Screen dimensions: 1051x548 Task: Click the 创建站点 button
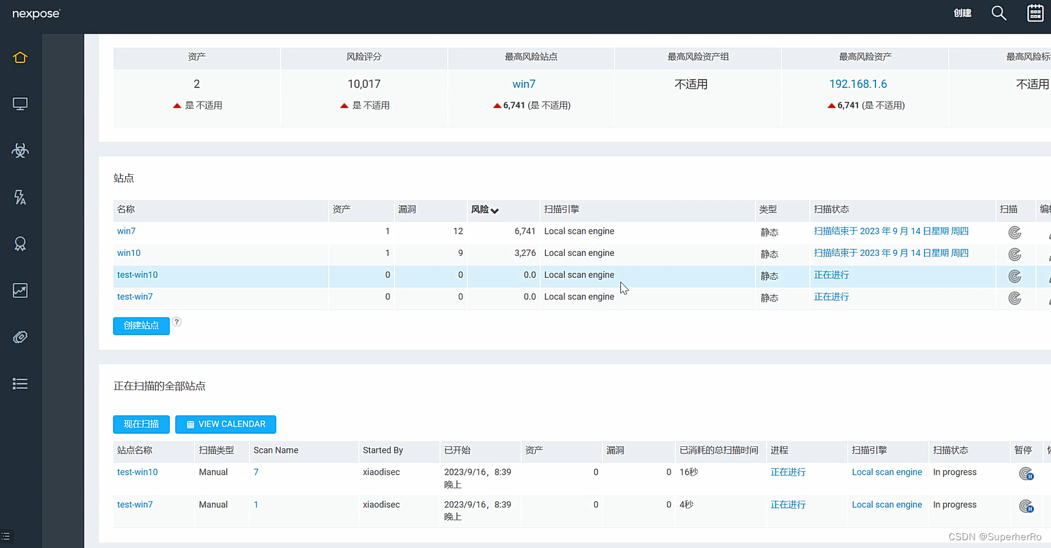click(141, 326)
